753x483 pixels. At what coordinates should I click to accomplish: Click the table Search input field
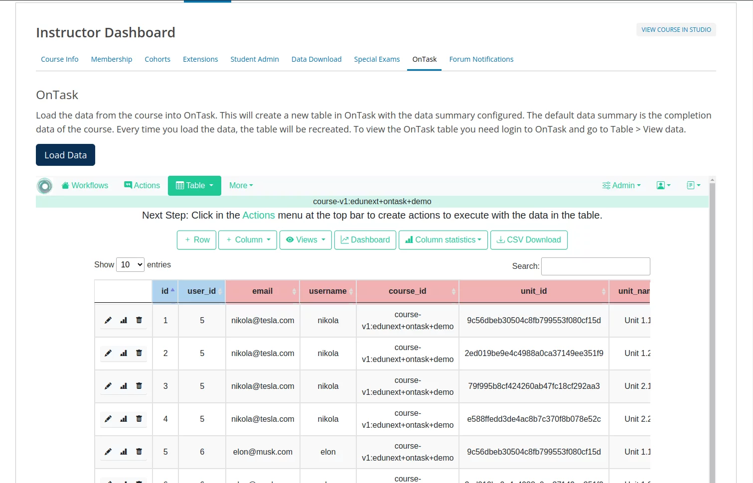[596, 266]
